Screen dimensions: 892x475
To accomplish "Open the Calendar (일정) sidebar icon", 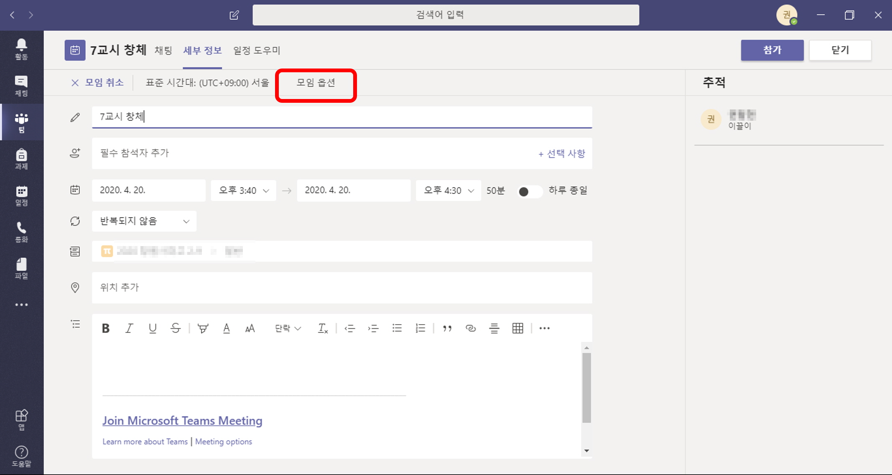I will 21,195.
